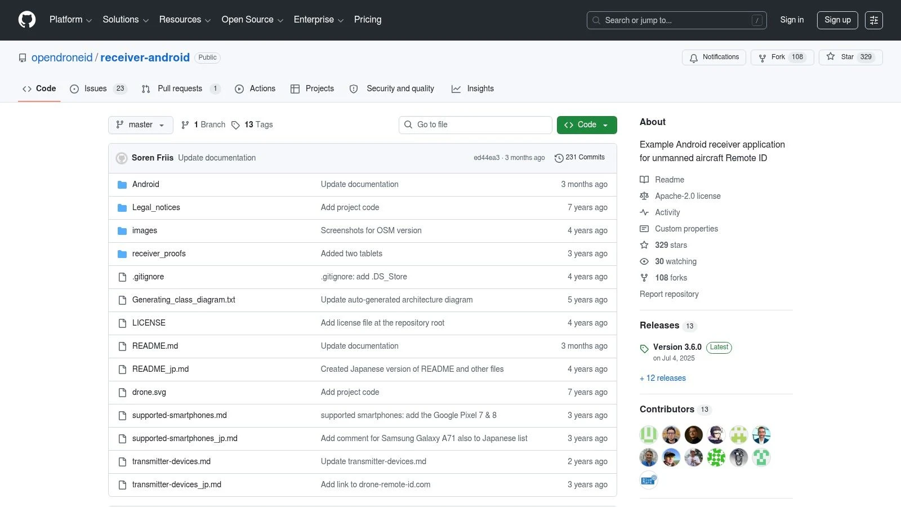901x507 pixels.
Task: Click the receiver_proofs folder icon
Action: coord(122,254)
